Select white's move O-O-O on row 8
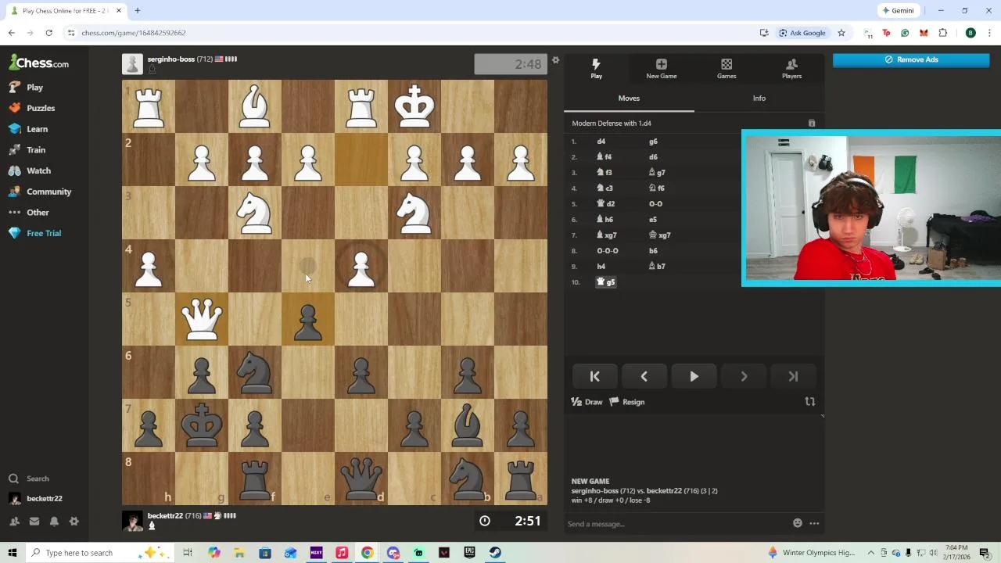The width and height of the screenshot is (1001, 563). (x=608, y=251)
